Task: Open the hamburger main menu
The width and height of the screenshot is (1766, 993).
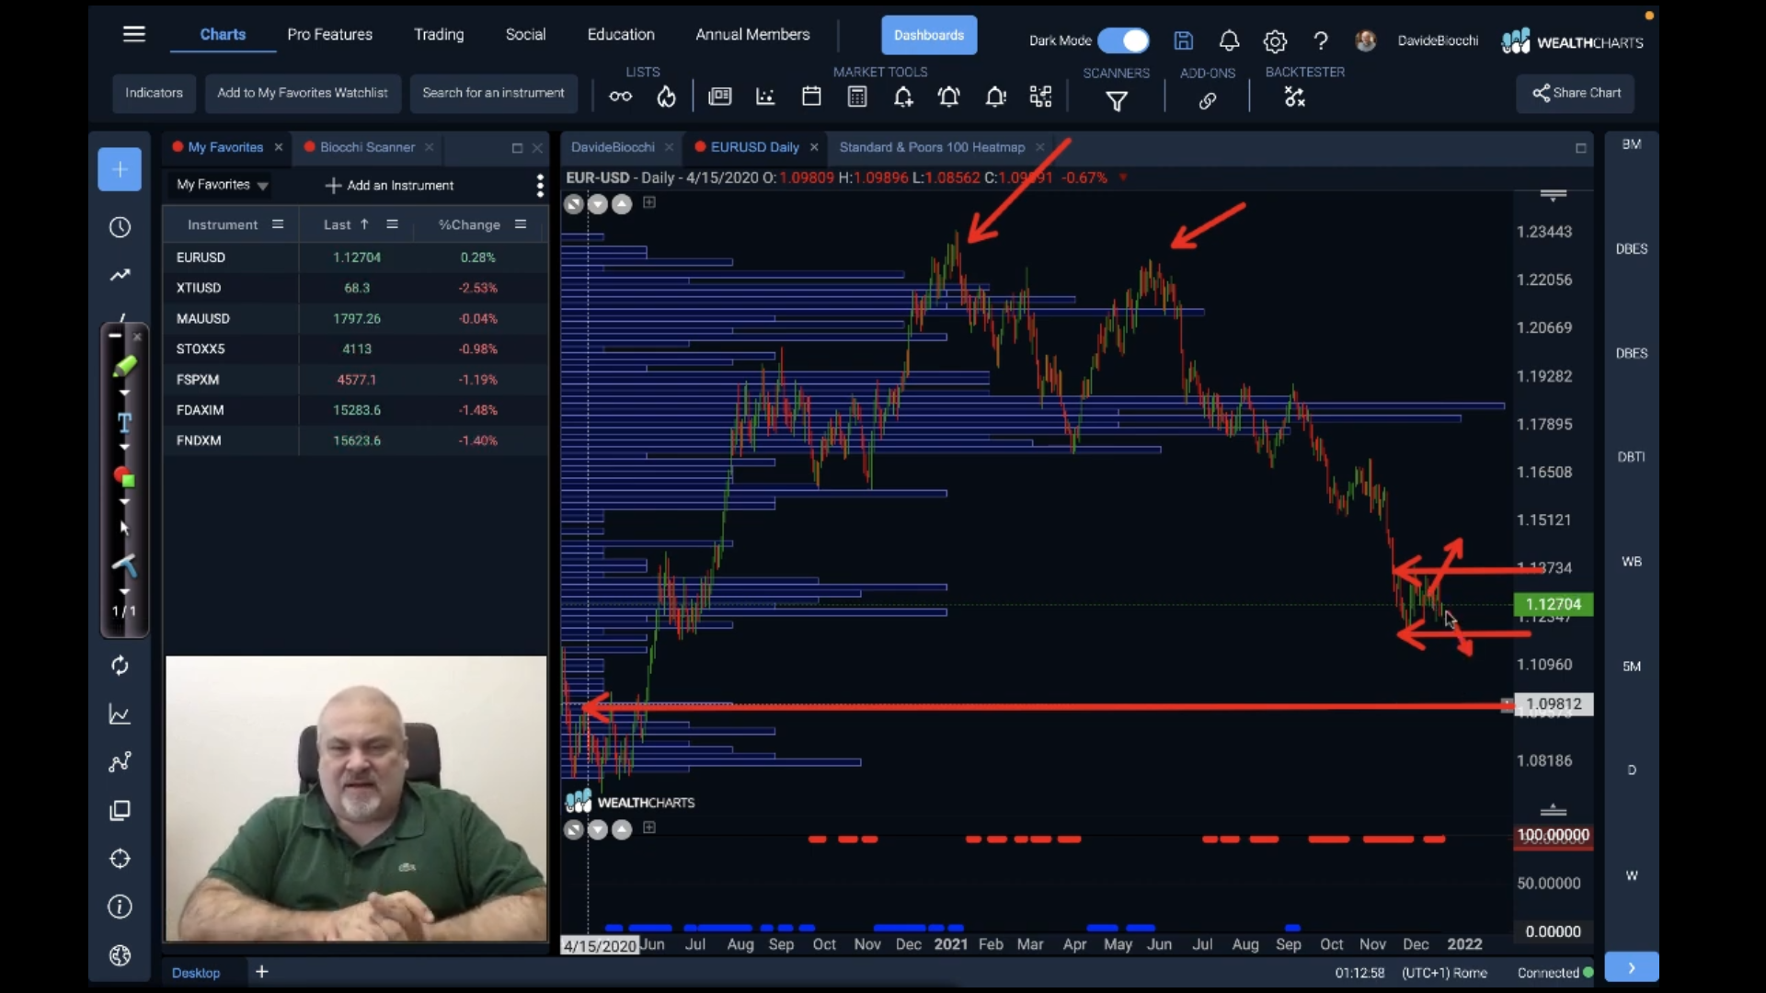Action: (134, 34)
